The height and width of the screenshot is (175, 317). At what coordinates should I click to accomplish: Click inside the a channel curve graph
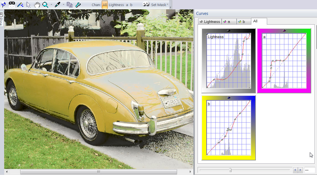(284, 61)
